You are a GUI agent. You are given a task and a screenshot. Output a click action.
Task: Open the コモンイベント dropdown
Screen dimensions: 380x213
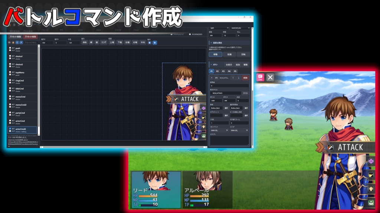219,131
